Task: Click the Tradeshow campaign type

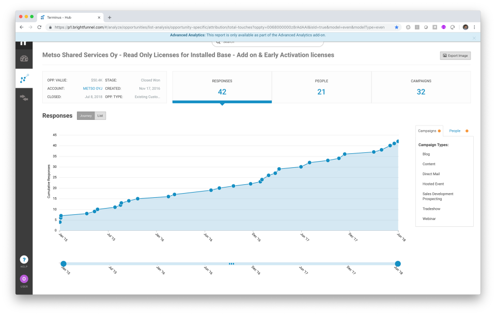Action: [431, 209]
